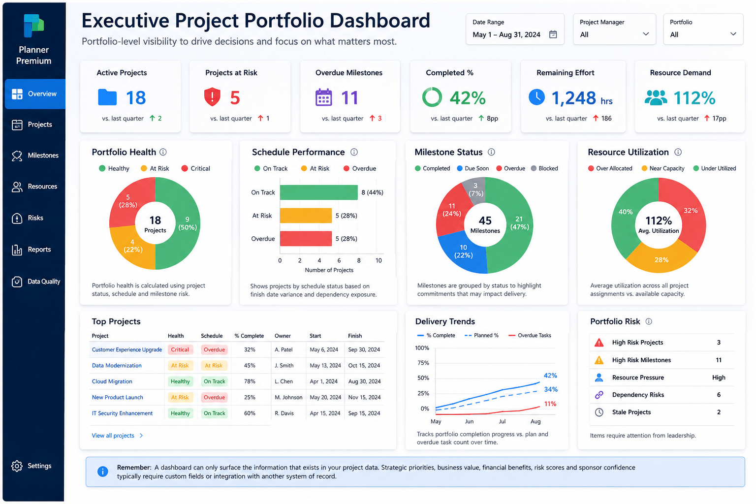Click the Resource Pressure row in Portfolio Risk

point(661,378)
